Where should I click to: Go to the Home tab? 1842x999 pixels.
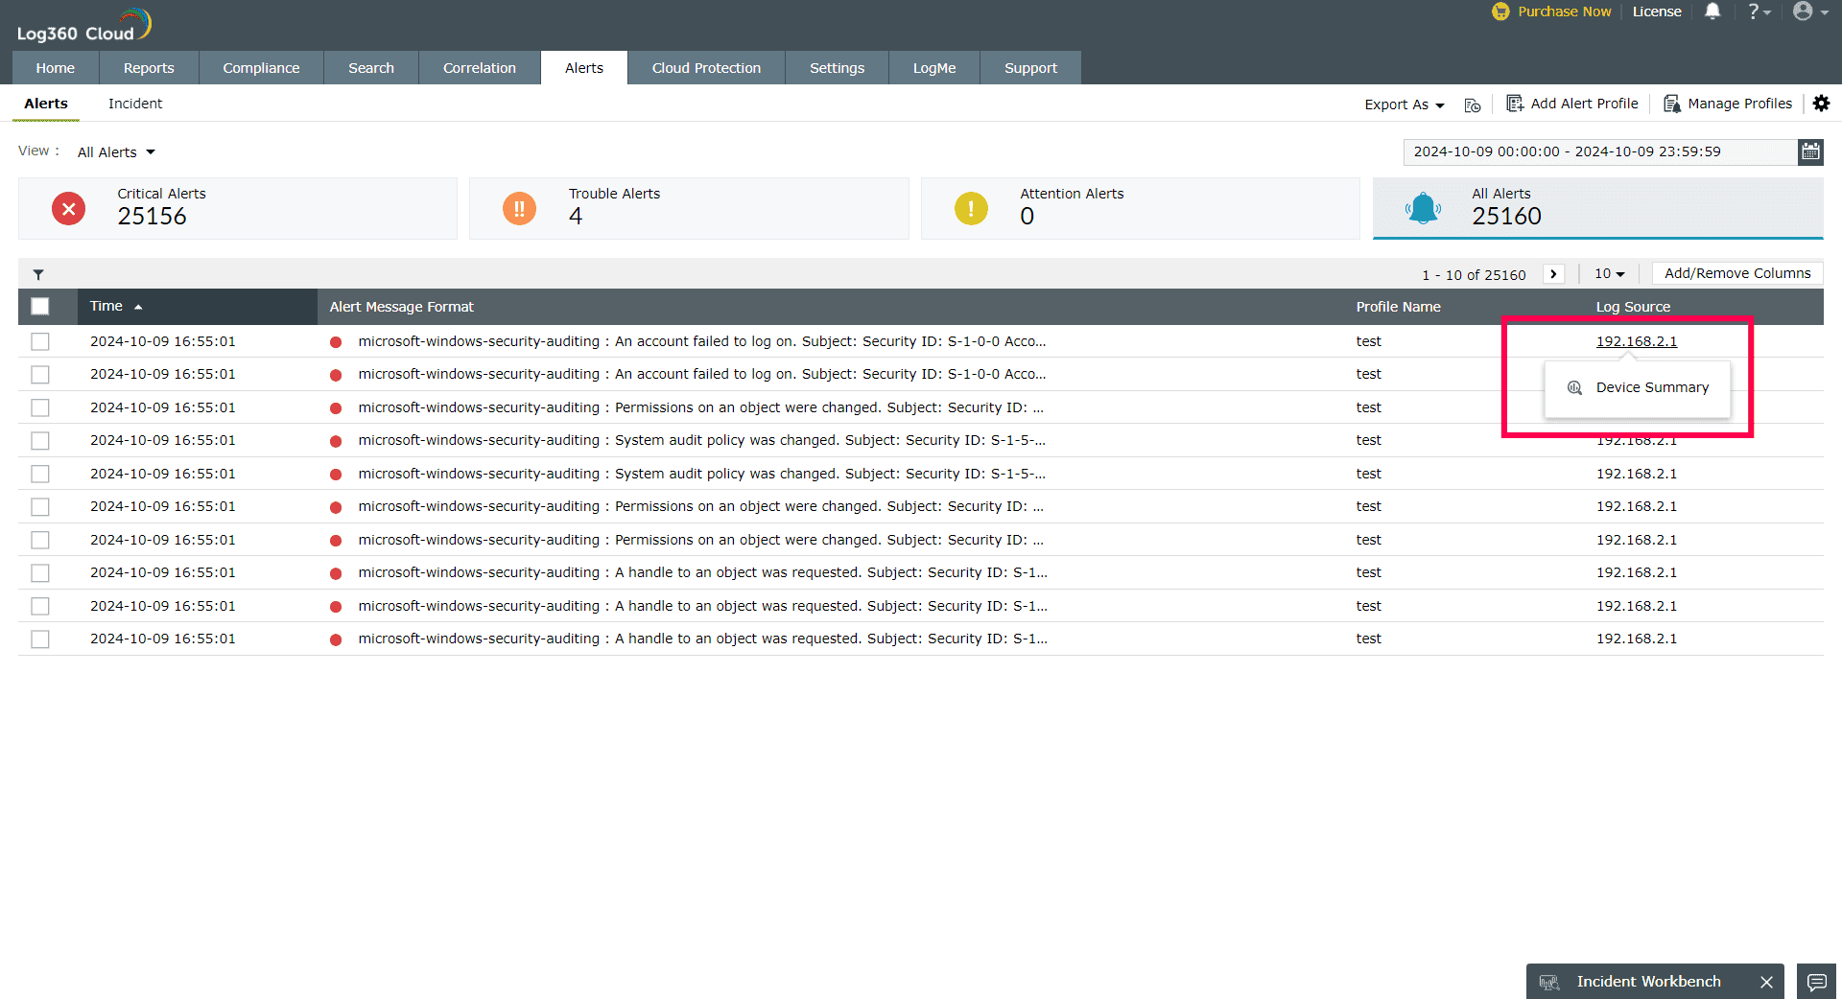56,68
